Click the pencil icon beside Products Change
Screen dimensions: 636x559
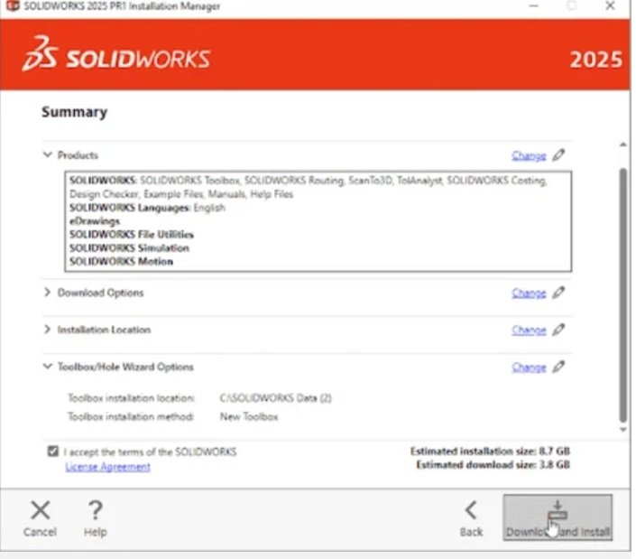(558, 155)
